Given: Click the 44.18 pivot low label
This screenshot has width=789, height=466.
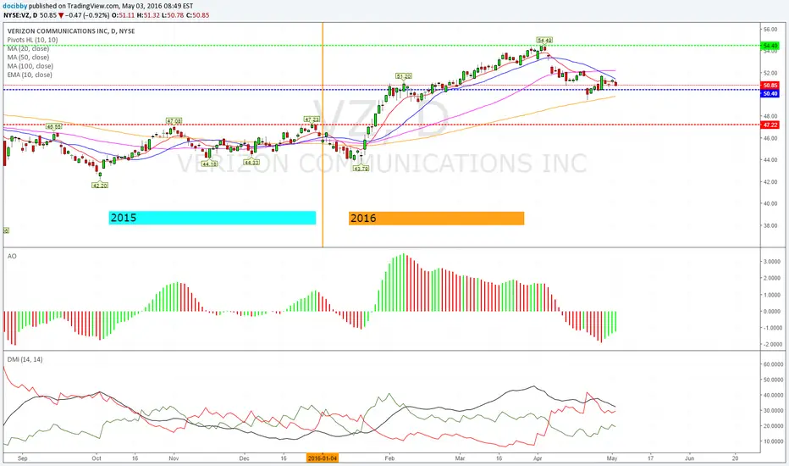Looking at the screenshot, I should coord(209,164).
